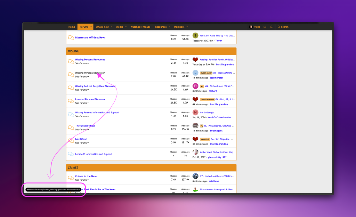Click the green T avatar for Tower
Screen dimensions: 356x217
[x=195, y=35]
